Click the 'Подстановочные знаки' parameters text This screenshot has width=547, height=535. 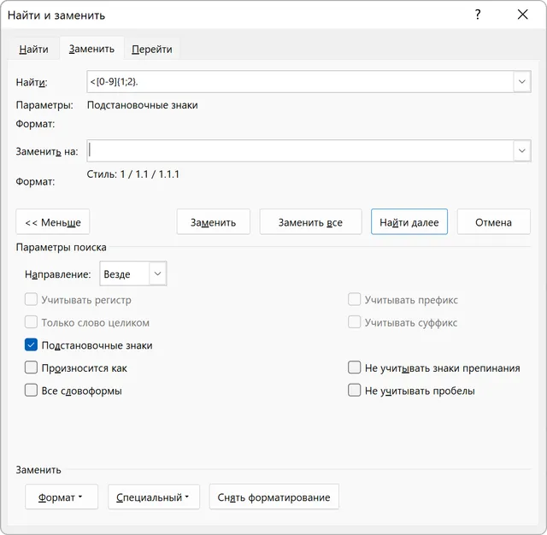tap(143, 105)
